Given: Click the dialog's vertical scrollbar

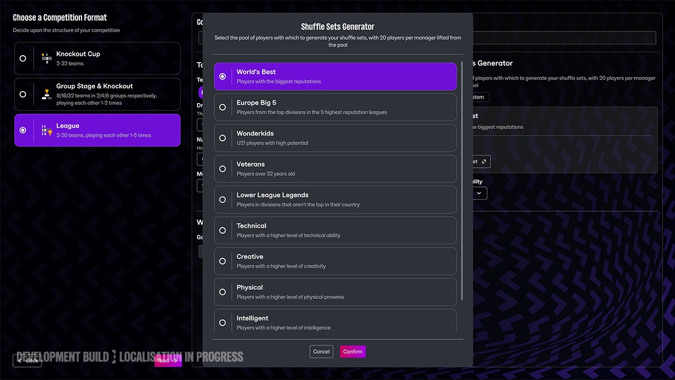Looking at the screenshot, I should (x=462, y=180).
